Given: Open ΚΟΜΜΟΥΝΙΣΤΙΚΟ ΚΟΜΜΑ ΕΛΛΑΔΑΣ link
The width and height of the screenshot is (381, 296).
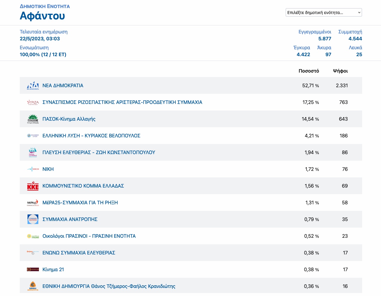Looking at the screenshot, I should 83,186.
